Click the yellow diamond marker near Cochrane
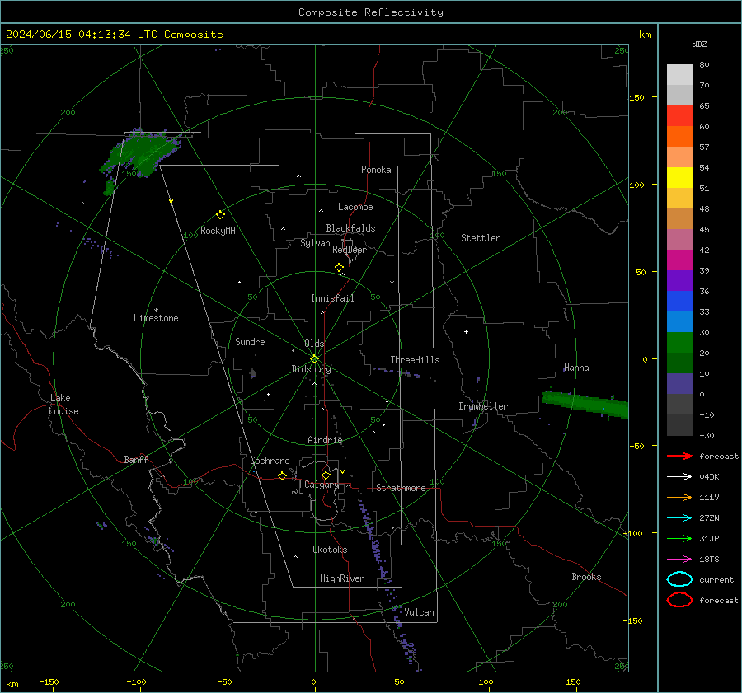The image size is (742, 693). pyautogui.click(x=282, y=475)
